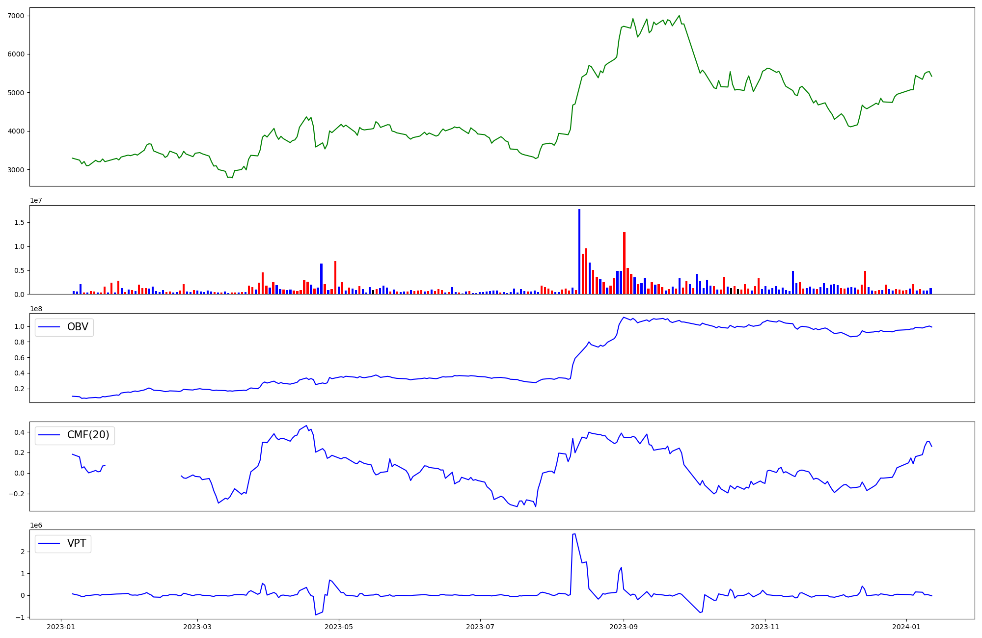This screenshot has width=982, height=638.
Task: Click the 2023-03 x-axis date label
Action: tap(197, 627)
